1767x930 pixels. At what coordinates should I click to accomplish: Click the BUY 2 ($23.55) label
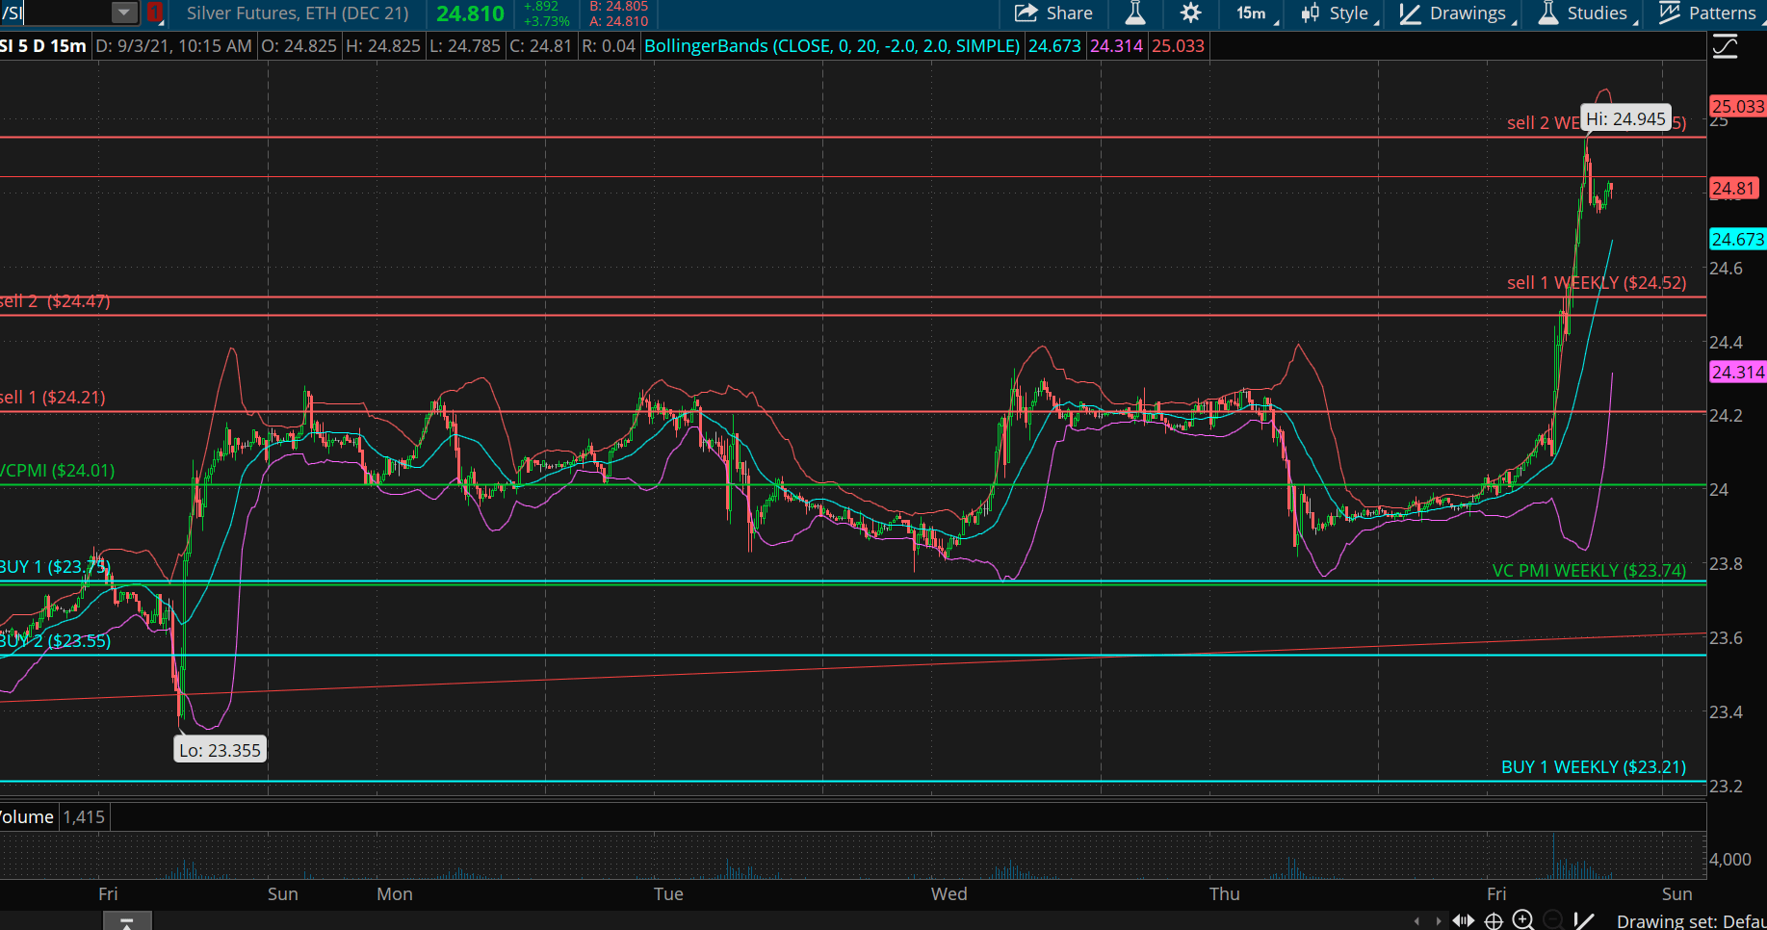(x=55, y=641)
